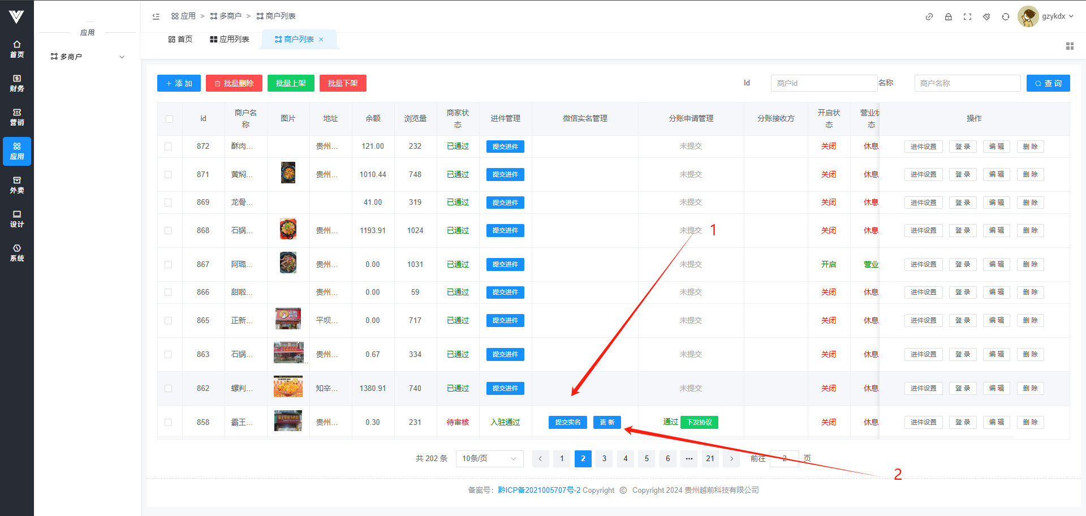Check the select-all checkbox in table header
The width and height of the screenshot is (1086, 516).
(169, 119)
